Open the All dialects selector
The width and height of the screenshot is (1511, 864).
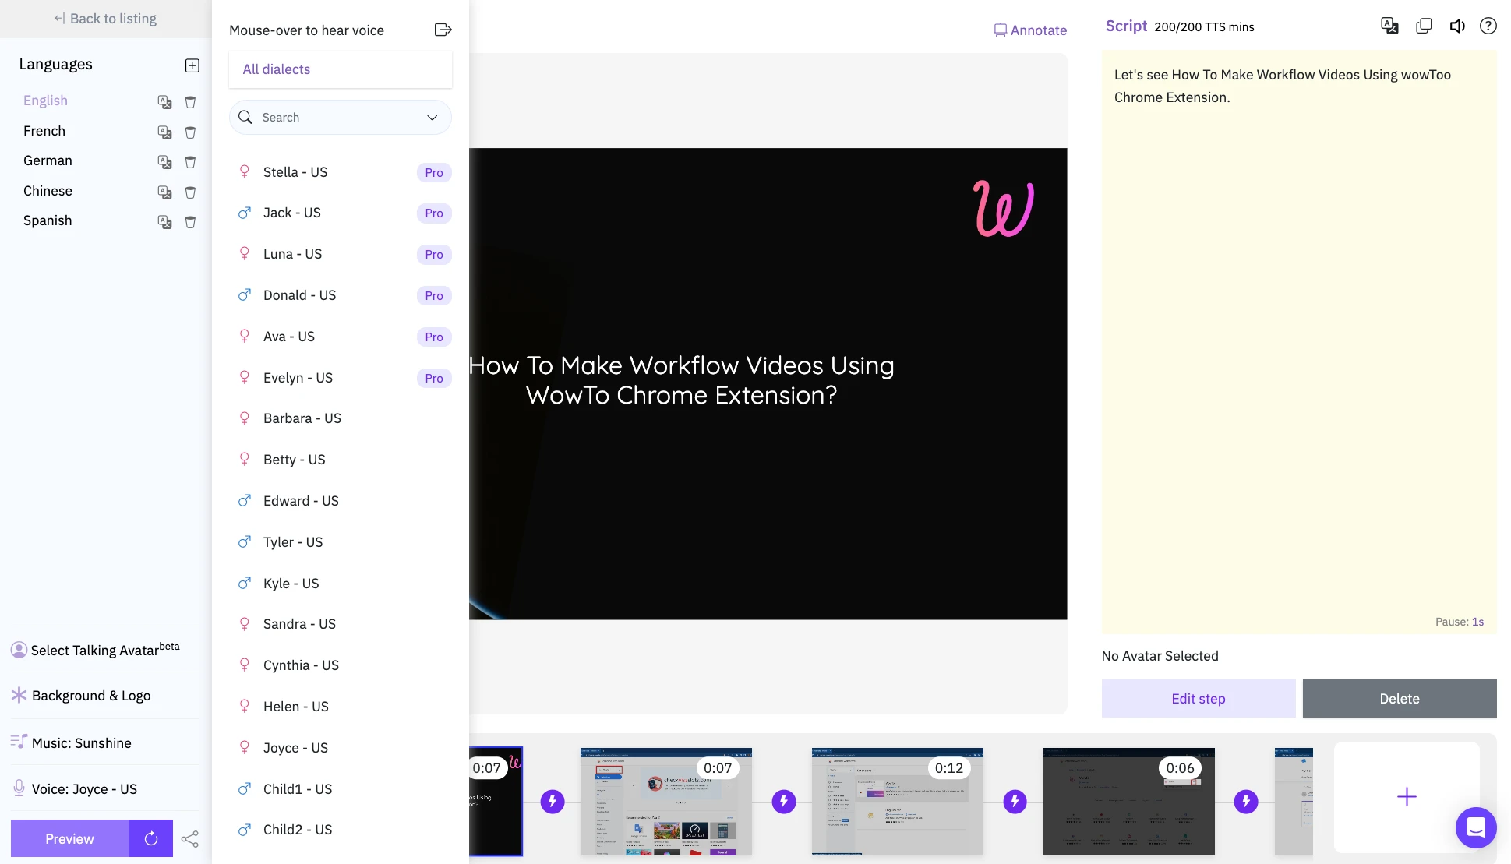(x=341, y=69)
